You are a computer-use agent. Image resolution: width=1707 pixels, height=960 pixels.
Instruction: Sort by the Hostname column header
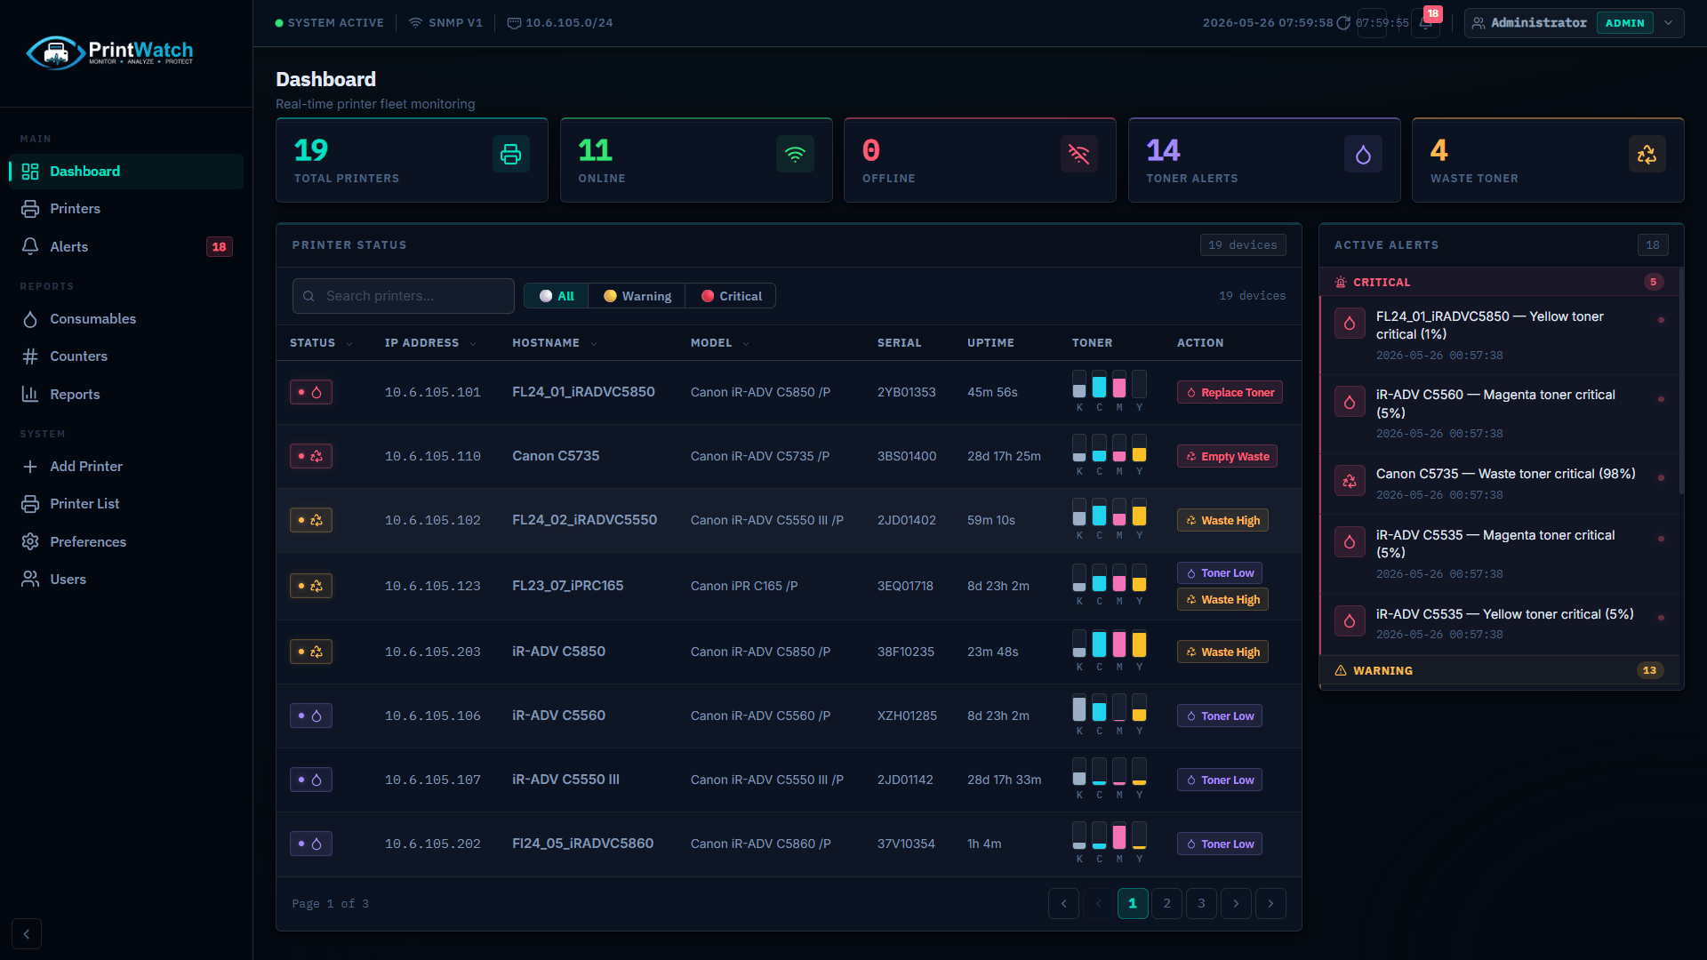(x=555, y=343)
